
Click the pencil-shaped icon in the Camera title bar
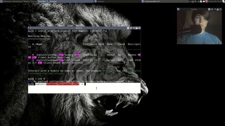coord(215,9)
